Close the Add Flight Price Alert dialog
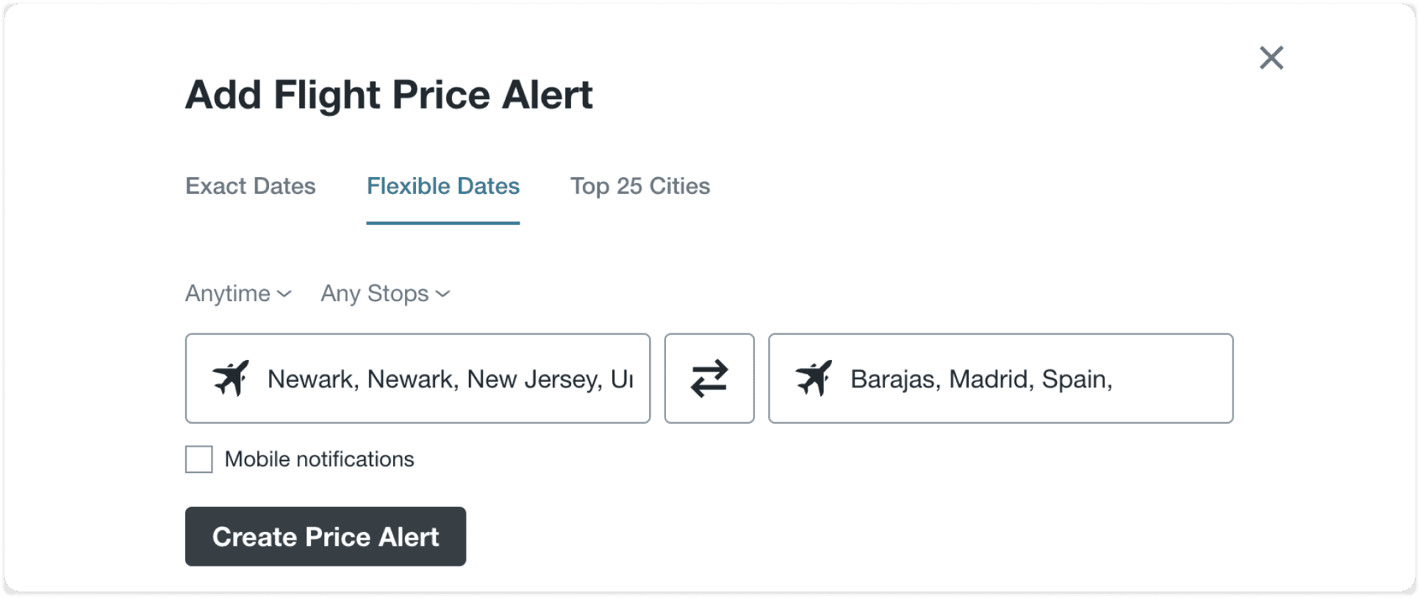Screen dimensions: 1420x598 point(1271,57)
